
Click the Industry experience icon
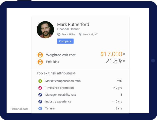tap(40, 102)
